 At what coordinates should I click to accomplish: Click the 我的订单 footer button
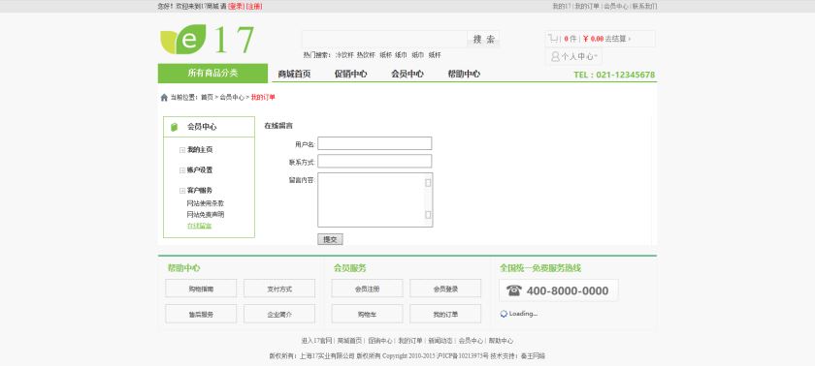[x=445, y=314]
